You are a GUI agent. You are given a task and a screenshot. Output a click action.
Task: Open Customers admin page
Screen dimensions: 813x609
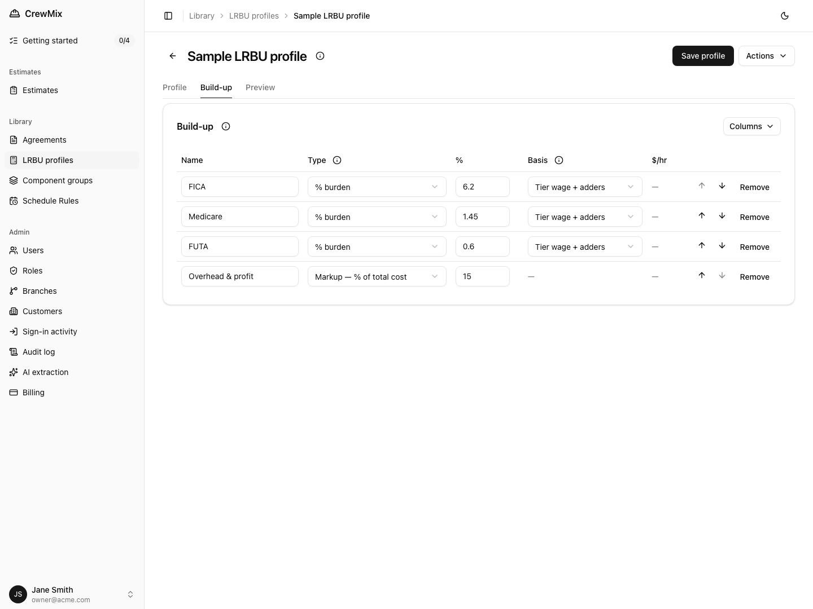pos(72,311)
